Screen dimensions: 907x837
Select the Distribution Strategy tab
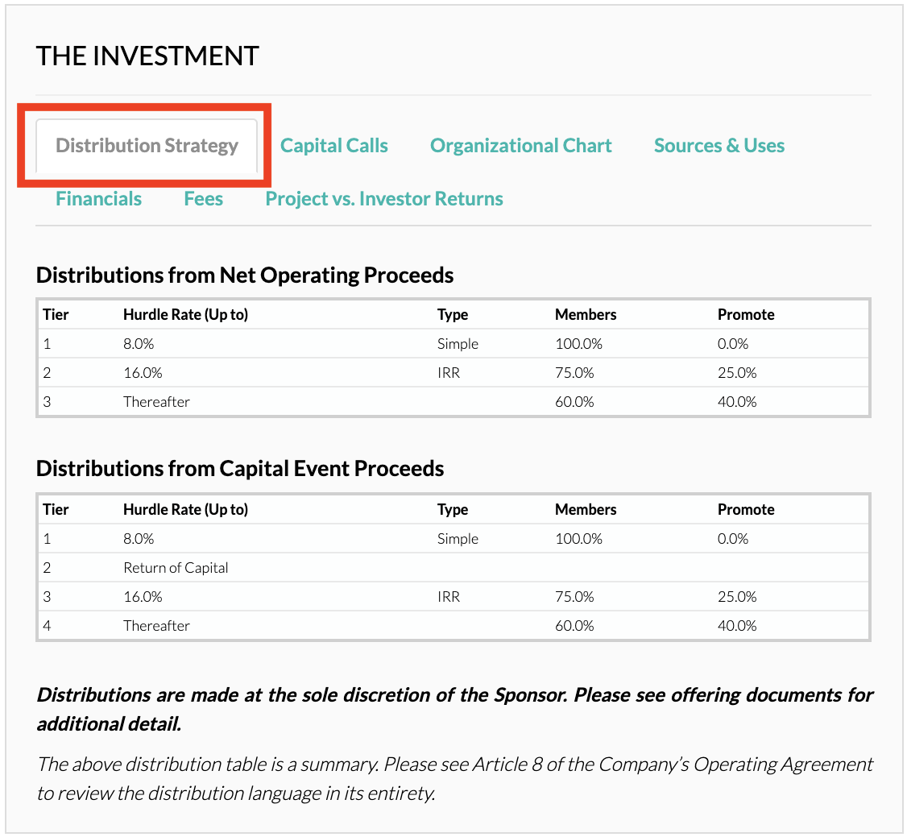click(x=147, y=146)
